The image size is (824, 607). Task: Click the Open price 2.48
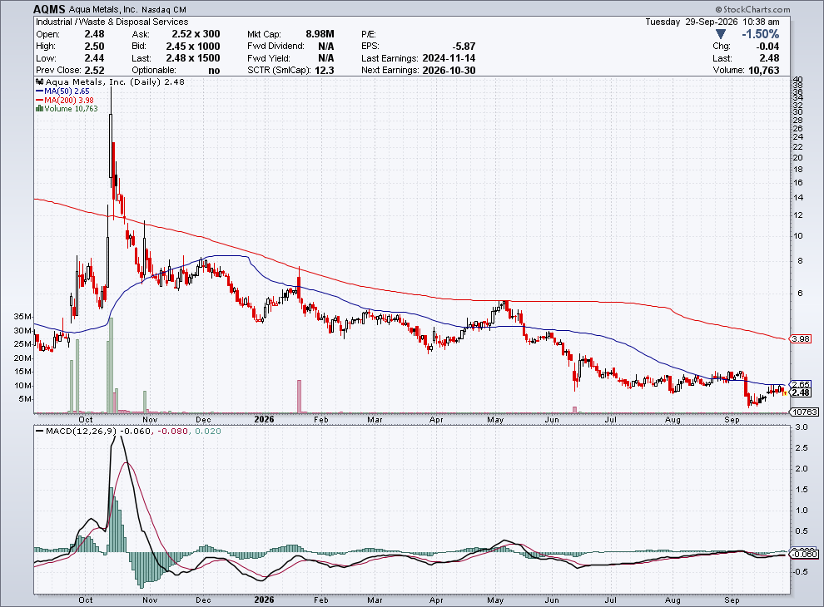(x=95, y=34)
